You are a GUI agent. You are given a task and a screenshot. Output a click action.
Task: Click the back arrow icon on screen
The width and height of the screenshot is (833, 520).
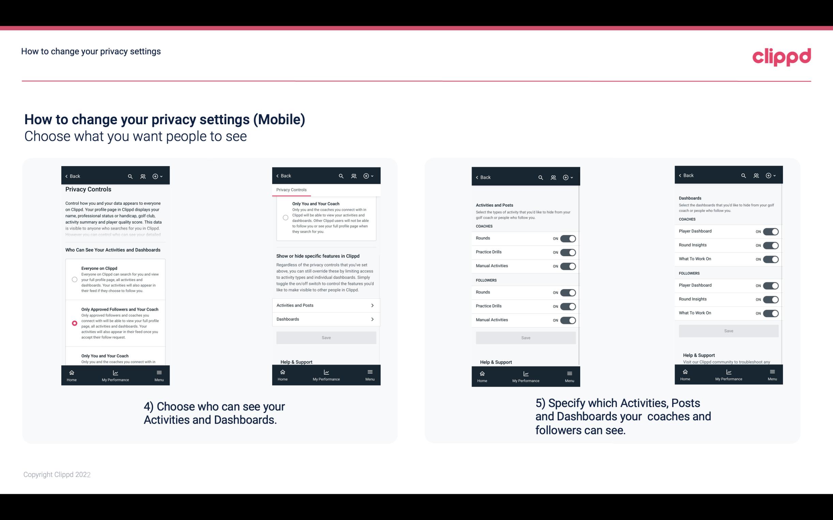(x=66, y=176)
